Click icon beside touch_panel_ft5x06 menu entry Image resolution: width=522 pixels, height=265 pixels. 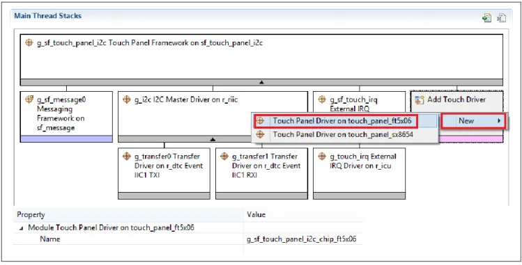click(260, 121)
